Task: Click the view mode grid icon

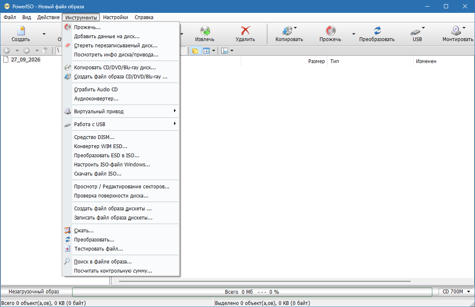Action: click(206, 51)
